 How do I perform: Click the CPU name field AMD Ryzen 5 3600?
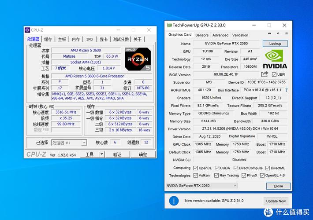point(86,50)
